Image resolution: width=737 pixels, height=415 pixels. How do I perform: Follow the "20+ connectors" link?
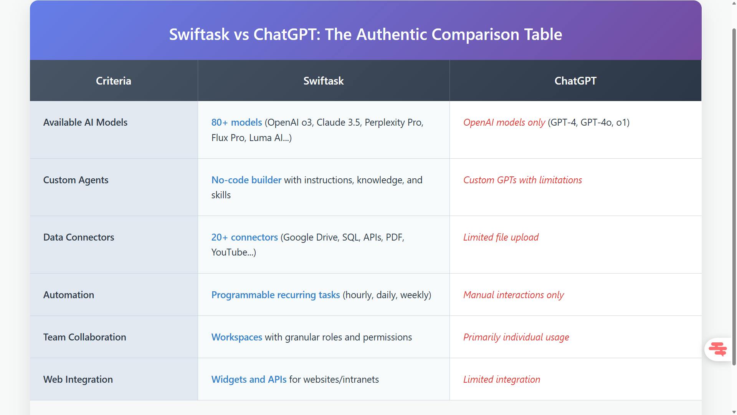click(245, 237)
